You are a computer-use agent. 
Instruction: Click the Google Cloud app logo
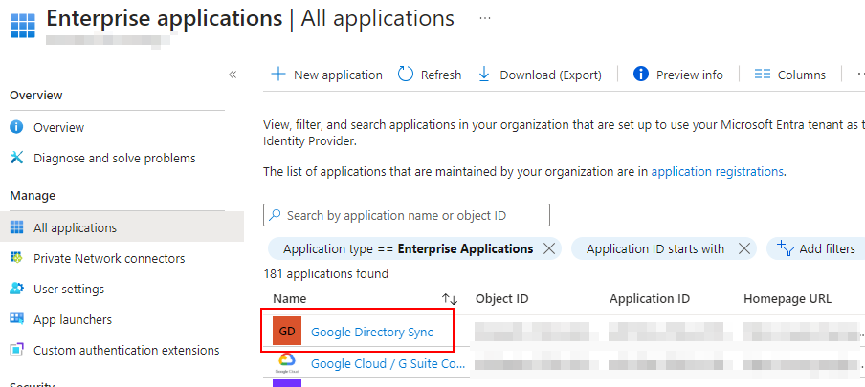point(285,363)
